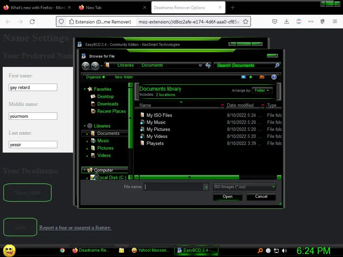343x257 pixels.
Task: Reload the Firefox page
Action: [x=32, y=22]
